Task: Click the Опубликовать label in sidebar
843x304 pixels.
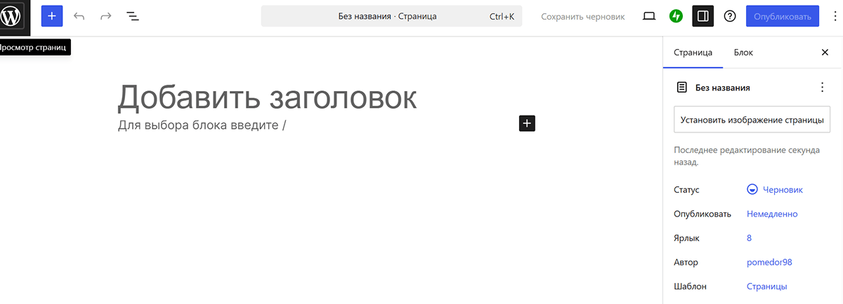Action: pyautogui.click(x=702, y=214)
